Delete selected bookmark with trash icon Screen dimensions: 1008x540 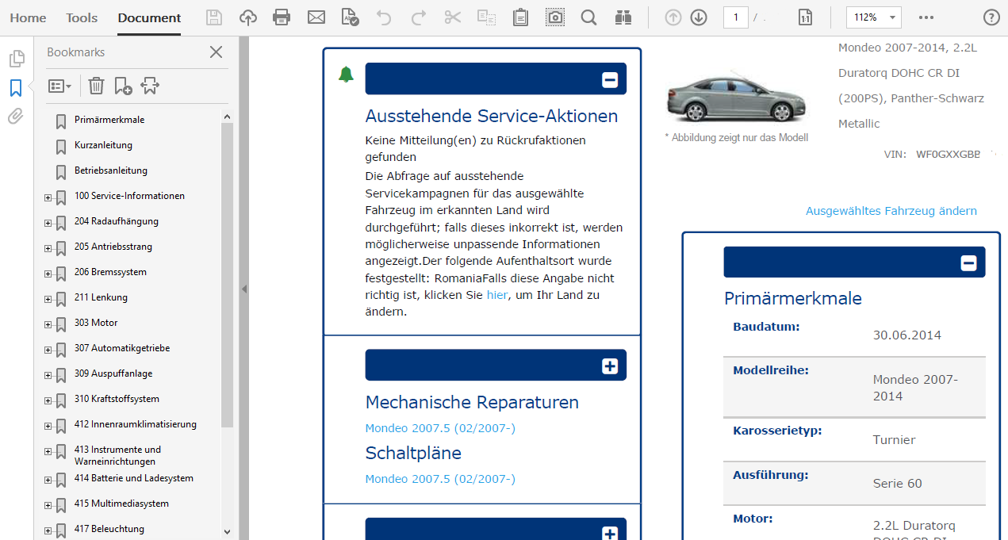(x=96, y=86)
